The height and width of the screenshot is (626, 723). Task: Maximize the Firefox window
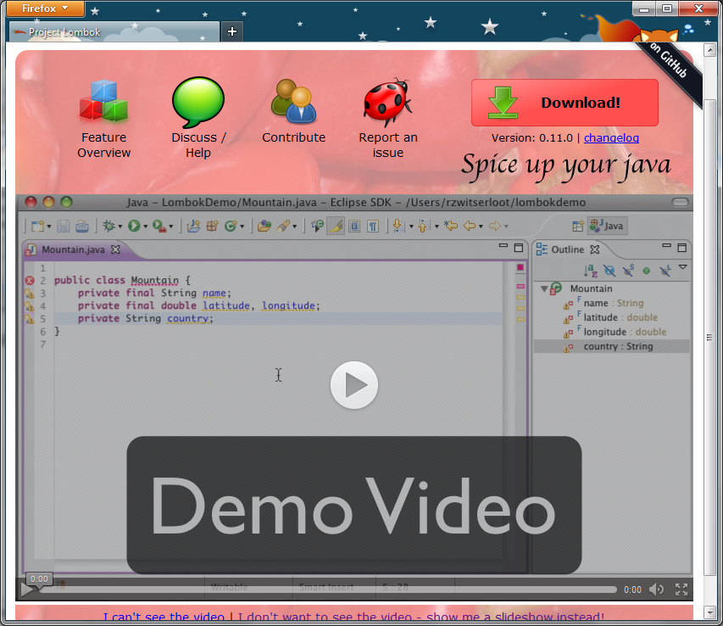pyautogui.click(x=667, y=8)
